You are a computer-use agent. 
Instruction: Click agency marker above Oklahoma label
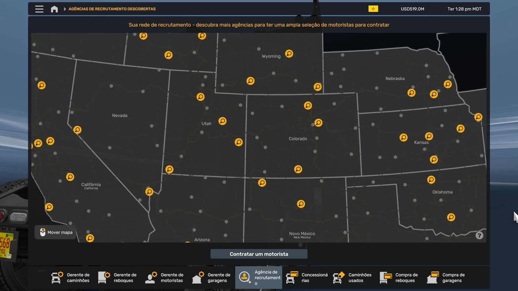pos(431,179)
